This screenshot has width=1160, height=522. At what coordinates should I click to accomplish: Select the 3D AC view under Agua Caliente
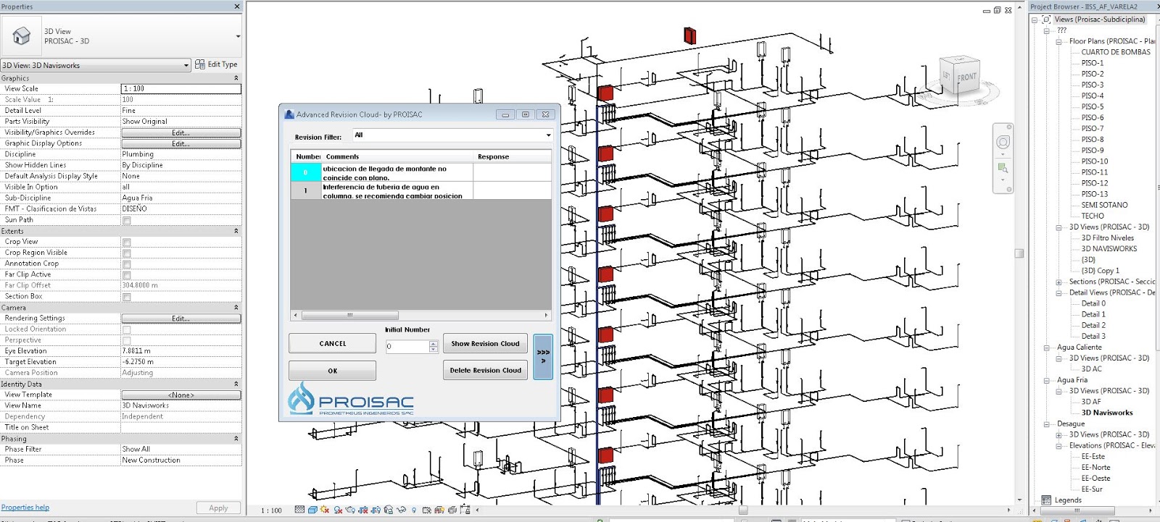1091,369
